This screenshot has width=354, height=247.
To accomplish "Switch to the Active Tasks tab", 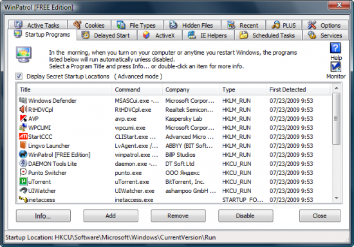I will (x=38, y=25).
